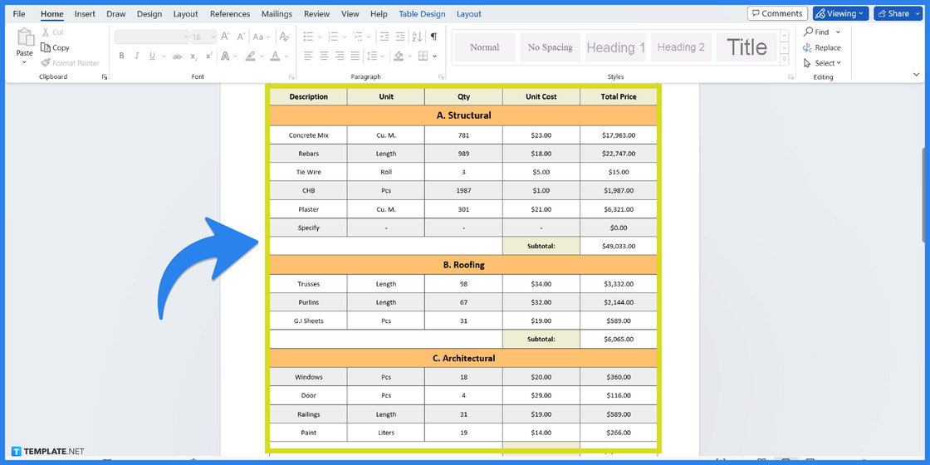930x465 pixels.
Task: Copy selection with the Copy button
Action: click(x=55, y=47)
